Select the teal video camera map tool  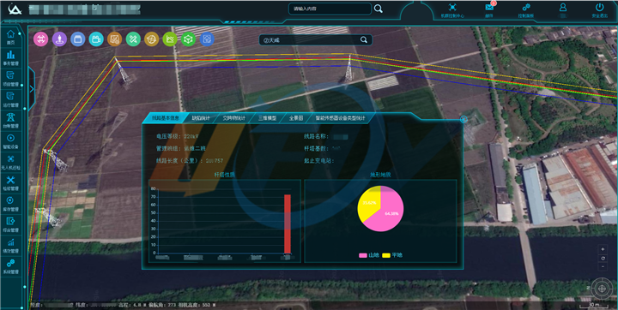(96, 39)
